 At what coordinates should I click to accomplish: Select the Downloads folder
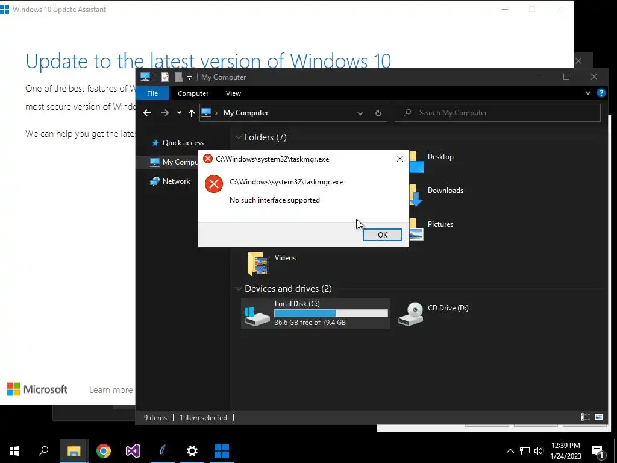[x=445, y=191]
